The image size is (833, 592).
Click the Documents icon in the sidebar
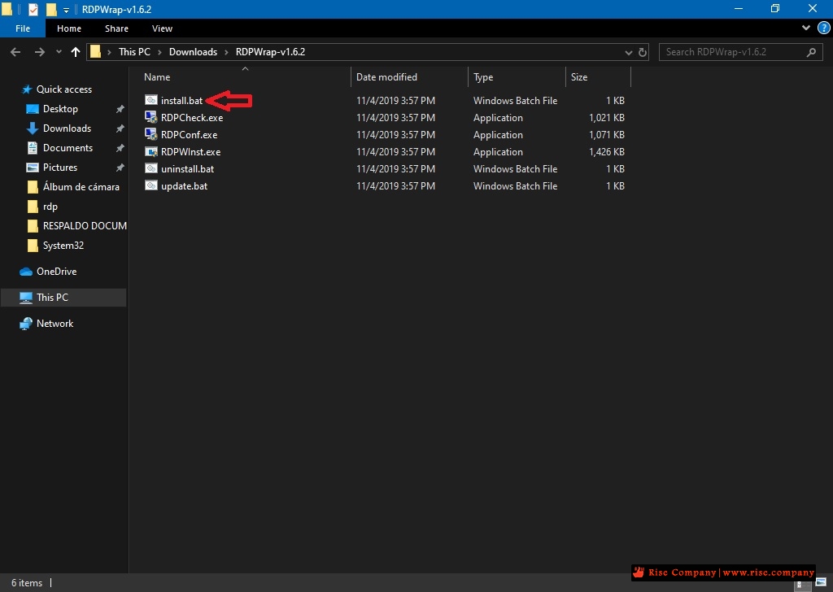(x=33, y=148)
